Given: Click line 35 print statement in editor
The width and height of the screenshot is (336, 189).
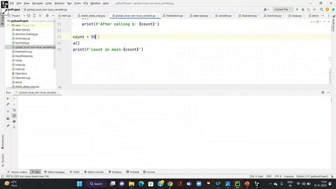Looking at the screenshot, I should [108, 49].
